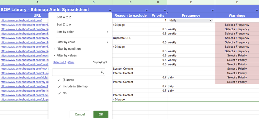
Task: Select column D header
Action: [158, 2]
